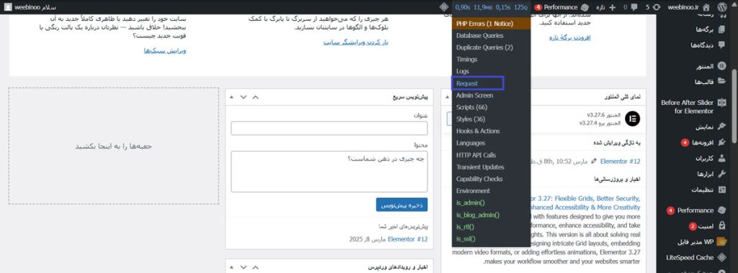738x273 pixels.
Task: Move Quick Draft widget up with the arrow
Action: (x=256, y=97)
